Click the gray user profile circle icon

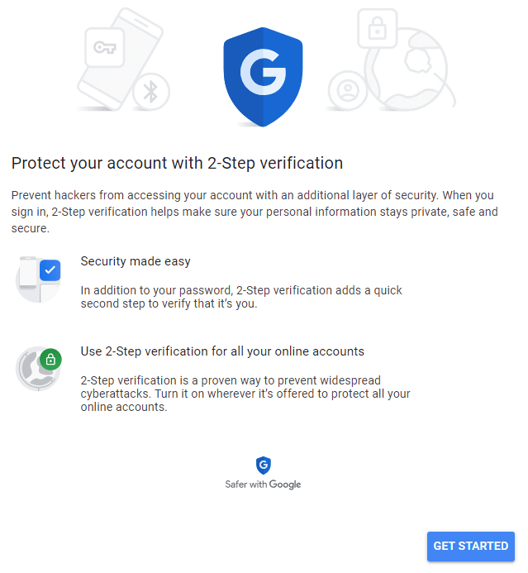coord(347,91)
